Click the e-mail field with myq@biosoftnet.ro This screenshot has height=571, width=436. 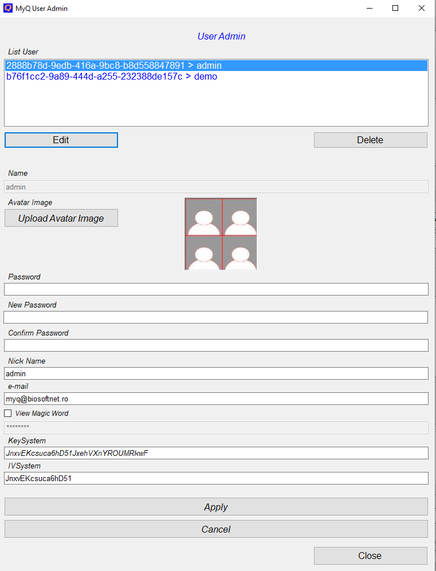pos(217,399)
